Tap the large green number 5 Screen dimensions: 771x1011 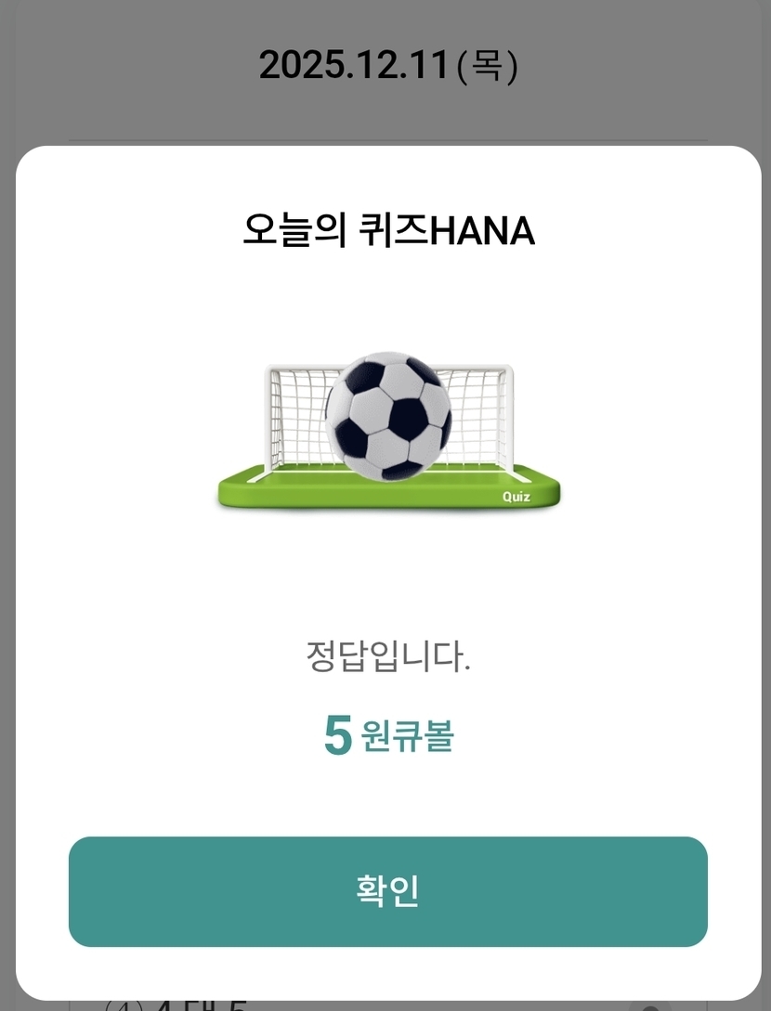[338, 736]
